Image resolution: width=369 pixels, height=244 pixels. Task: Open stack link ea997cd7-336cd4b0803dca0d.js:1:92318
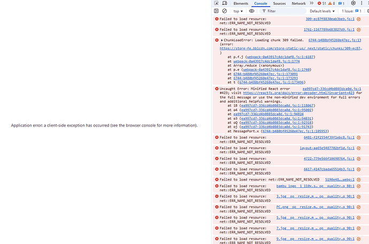coord(276,123)
